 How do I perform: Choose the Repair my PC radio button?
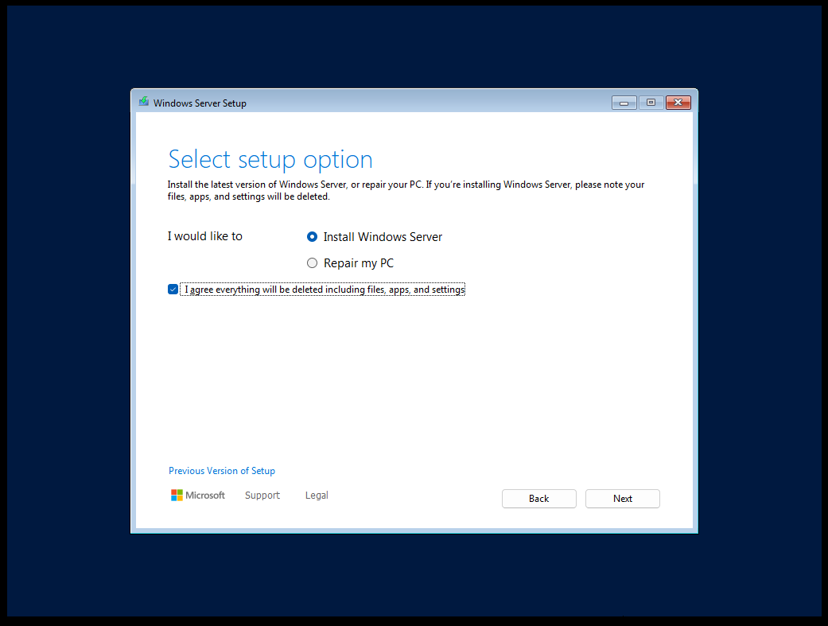[313, 263]
